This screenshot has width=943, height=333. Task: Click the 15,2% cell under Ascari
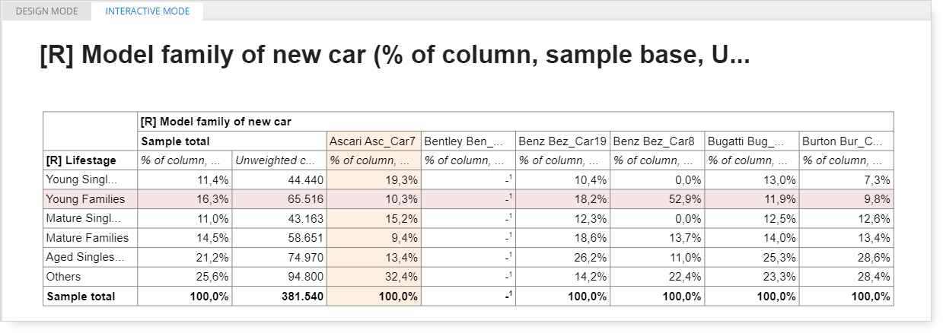tap(374, 219)
